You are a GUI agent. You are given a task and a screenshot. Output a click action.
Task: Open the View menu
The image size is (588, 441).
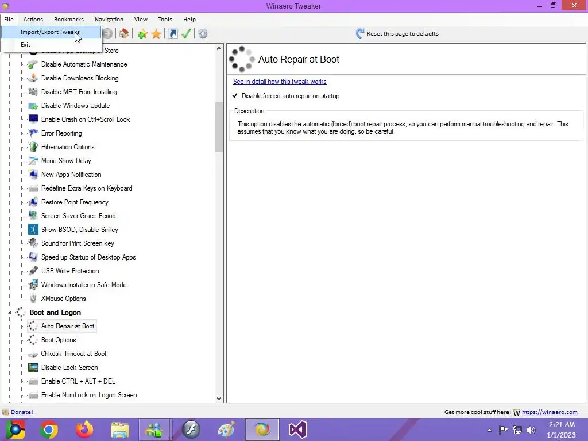pos(141,19)
